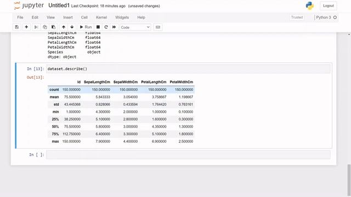
Task: Click the Out[13] output prompt
Action: (35, 77)
